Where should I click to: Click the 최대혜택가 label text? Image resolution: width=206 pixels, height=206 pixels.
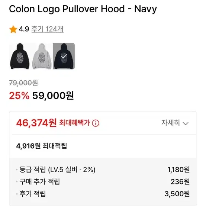pos(75,123)
